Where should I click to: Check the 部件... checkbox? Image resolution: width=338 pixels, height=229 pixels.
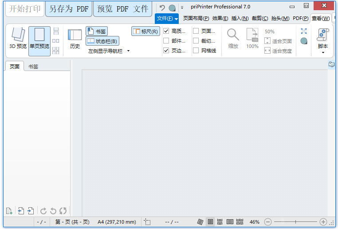click(166, 41)
